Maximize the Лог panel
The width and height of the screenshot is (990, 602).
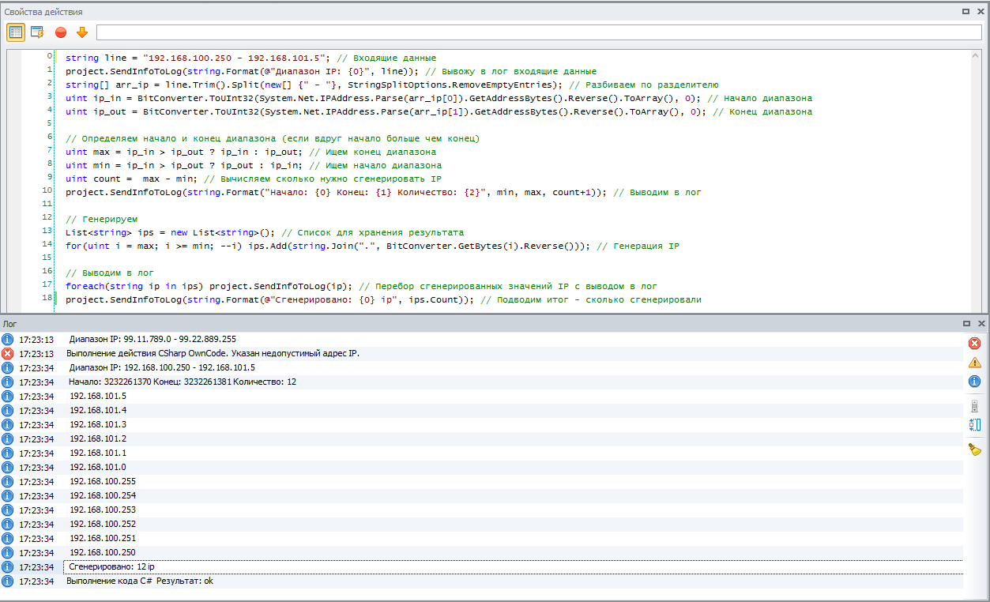966,324
